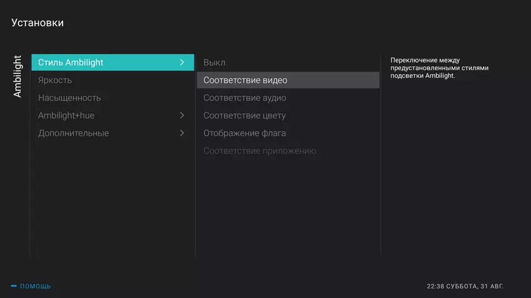Click the Ambilight style description text

[439, 67]
